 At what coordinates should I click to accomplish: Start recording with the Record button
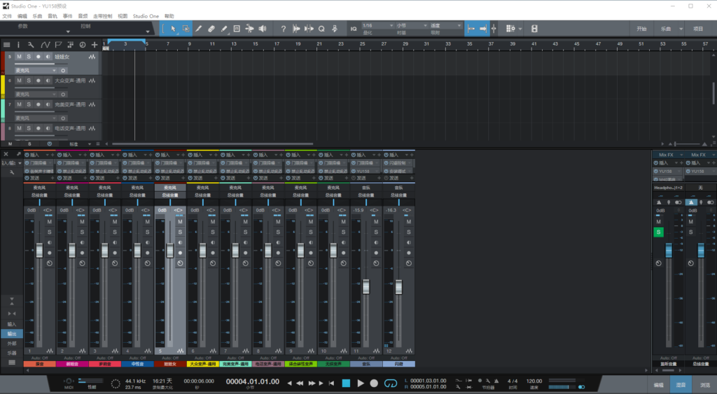(374, 383)
